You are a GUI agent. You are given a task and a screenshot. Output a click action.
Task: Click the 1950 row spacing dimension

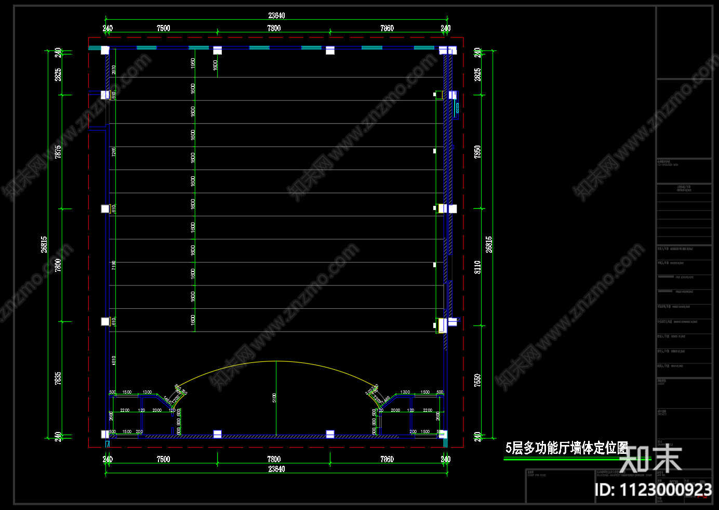[x=193, y=63]
